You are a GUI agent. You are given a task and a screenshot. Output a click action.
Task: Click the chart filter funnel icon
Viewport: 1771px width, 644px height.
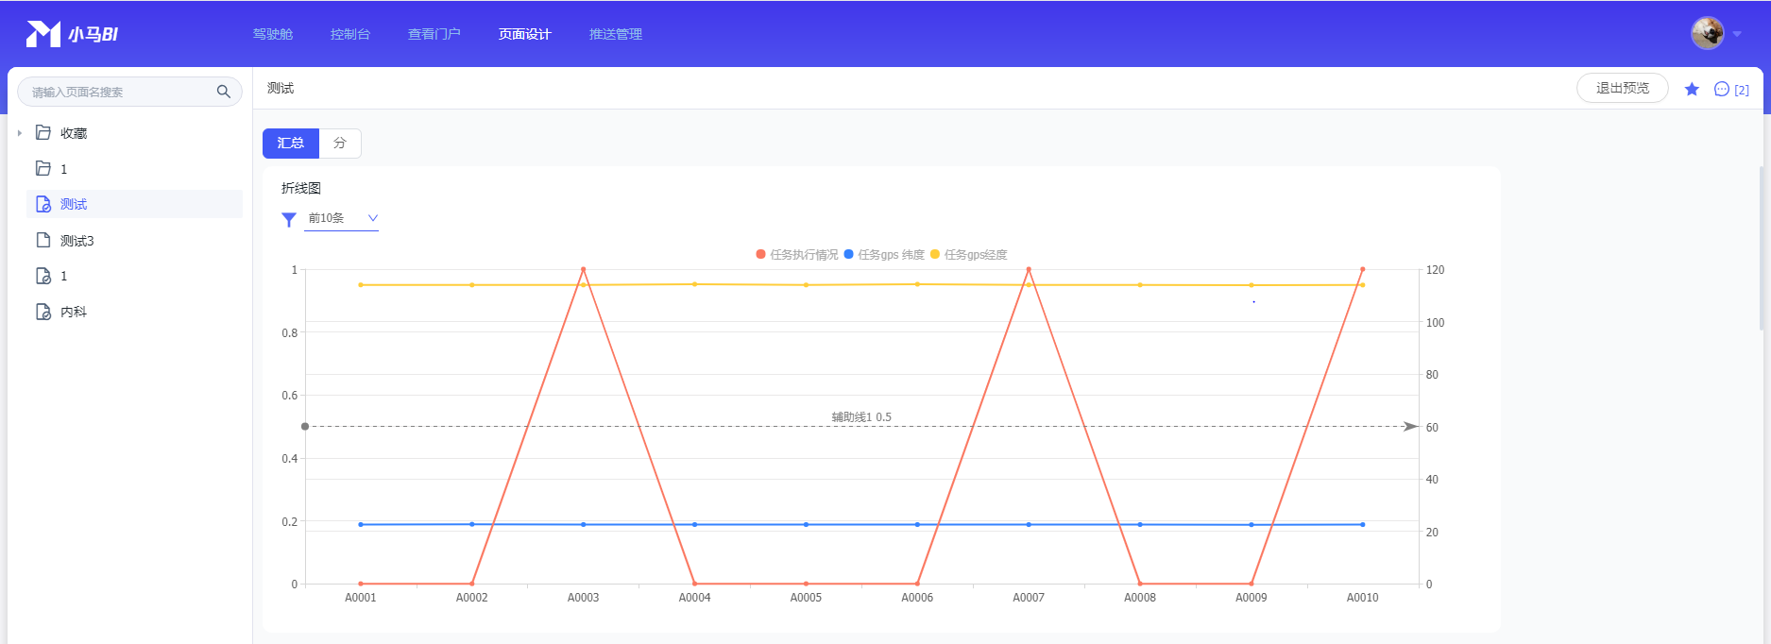(x=289, y=219)
